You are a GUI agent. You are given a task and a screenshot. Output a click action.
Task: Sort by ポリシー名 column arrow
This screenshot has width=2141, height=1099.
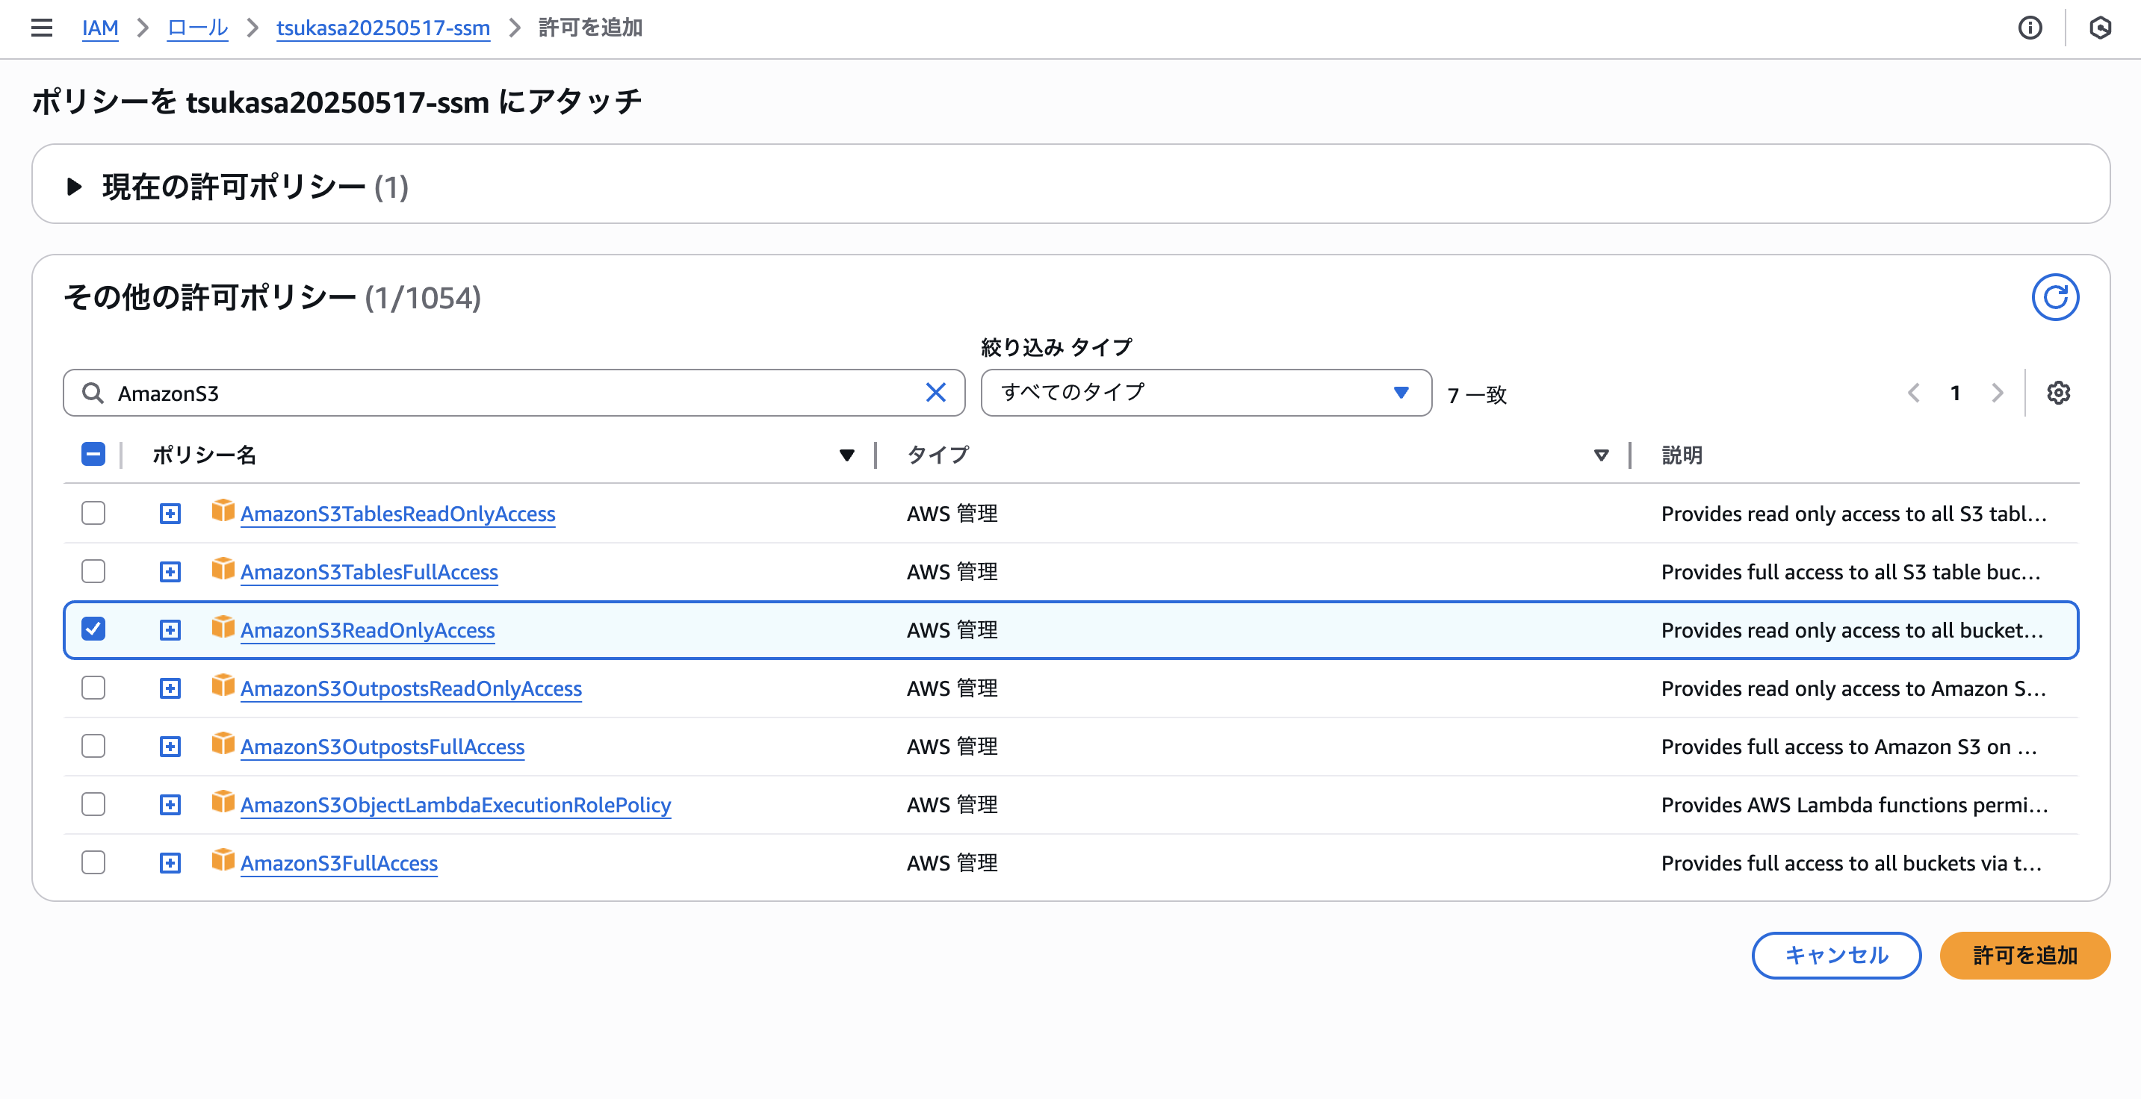click(x=846, y=455)
